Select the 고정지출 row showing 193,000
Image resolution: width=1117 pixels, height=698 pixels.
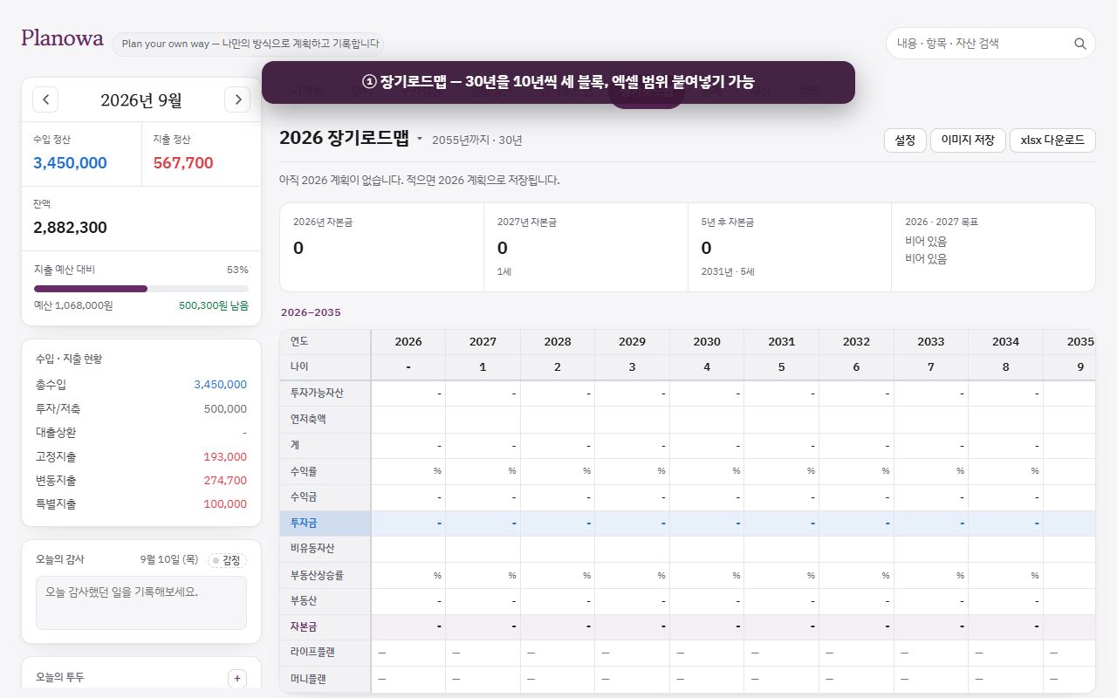point(141,456)
